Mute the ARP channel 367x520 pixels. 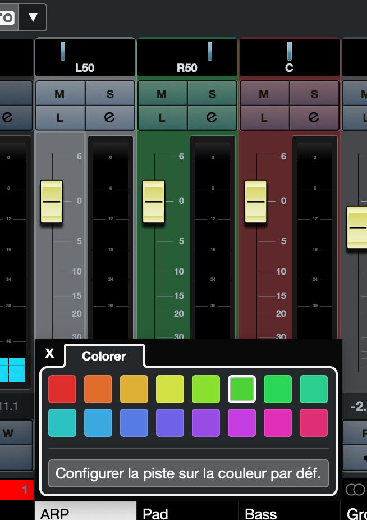click(x=61, y=94)
